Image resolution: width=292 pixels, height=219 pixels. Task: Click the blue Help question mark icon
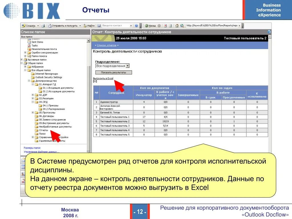[x=137, y=26]
